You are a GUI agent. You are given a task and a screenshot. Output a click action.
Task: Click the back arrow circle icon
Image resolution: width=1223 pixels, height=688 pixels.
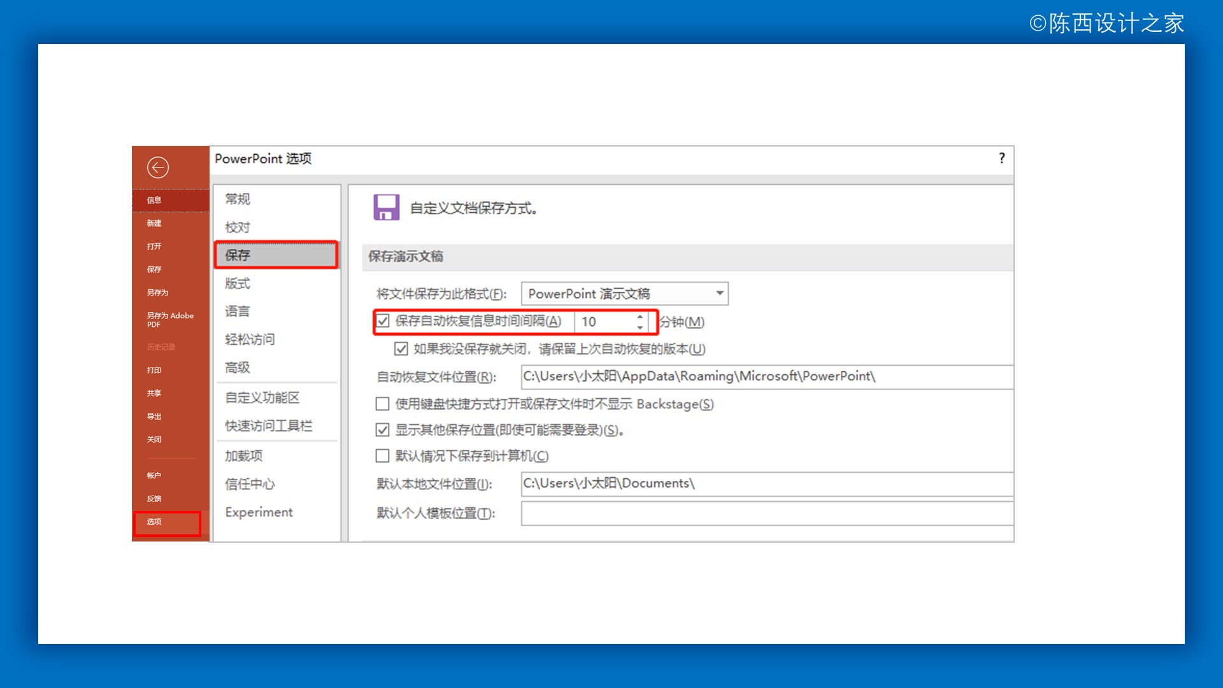pos(158,168)
